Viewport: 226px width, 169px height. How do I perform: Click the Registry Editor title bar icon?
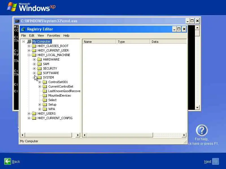23,29
